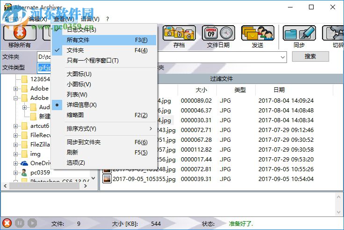The height and width of the screenshot is (230, 344).
Task: Open the ? help menu
Action: coord(107,19)
